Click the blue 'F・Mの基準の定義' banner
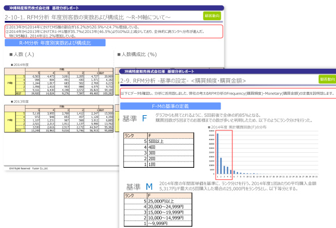Screen dimensions: 336x228 coord(170,106)
